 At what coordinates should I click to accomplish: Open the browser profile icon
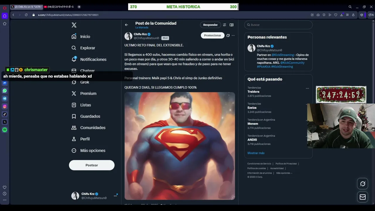(353, 15)
